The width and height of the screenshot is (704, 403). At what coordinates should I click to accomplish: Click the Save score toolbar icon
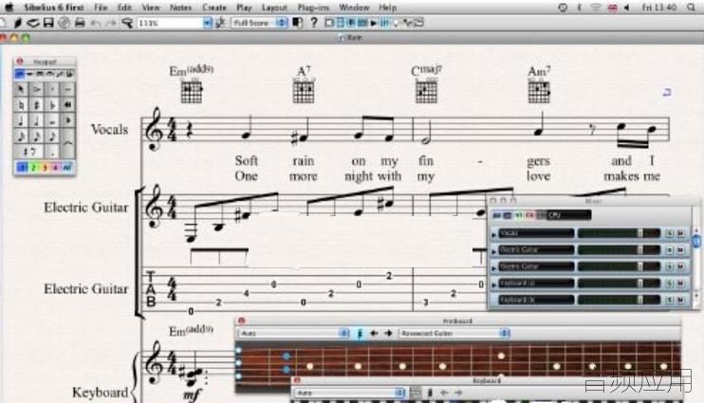[48, 23]
